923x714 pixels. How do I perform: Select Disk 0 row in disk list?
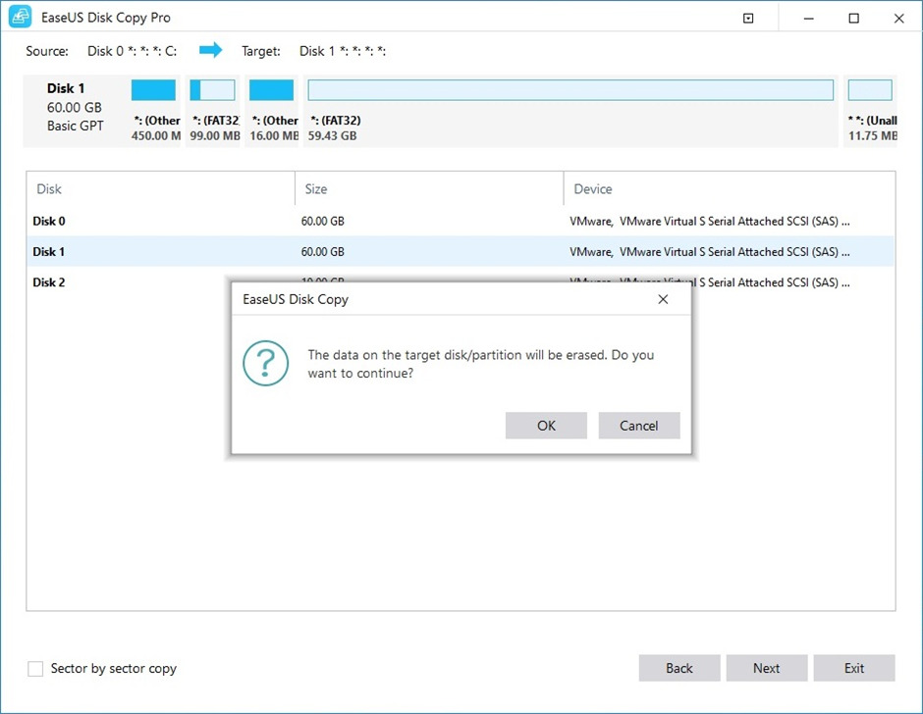460,221
